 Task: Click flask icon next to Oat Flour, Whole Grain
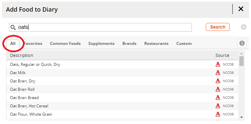[x=218, y=114]
